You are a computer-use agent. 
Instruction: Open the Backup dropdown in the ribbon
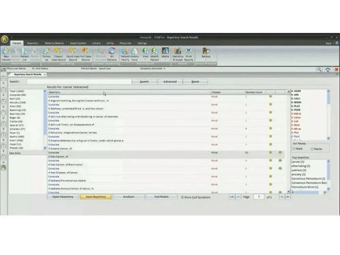(x=206, y=54)
